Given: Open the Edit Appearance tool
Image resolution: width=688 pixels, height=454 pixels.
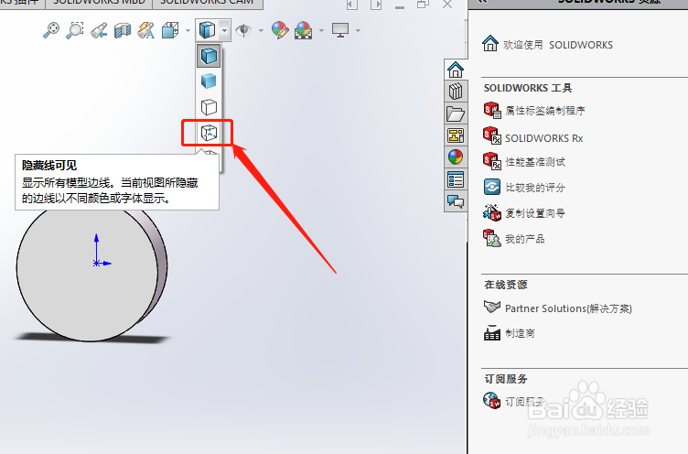Looking at the screenshot, I should pos(280,30).
